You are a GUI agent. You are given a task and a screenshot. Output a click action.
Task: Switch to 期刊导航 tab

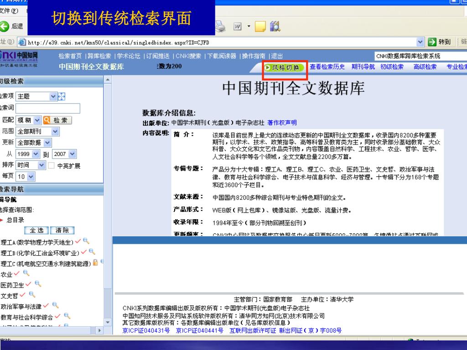coord(363,67)
